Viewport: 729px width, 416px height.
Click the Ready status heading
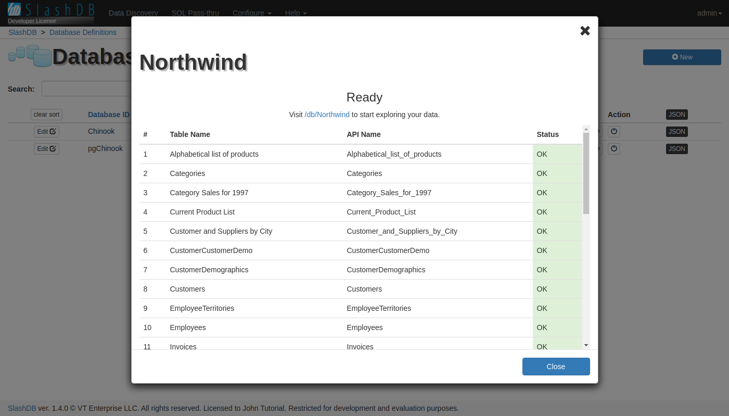coord(364,97)
